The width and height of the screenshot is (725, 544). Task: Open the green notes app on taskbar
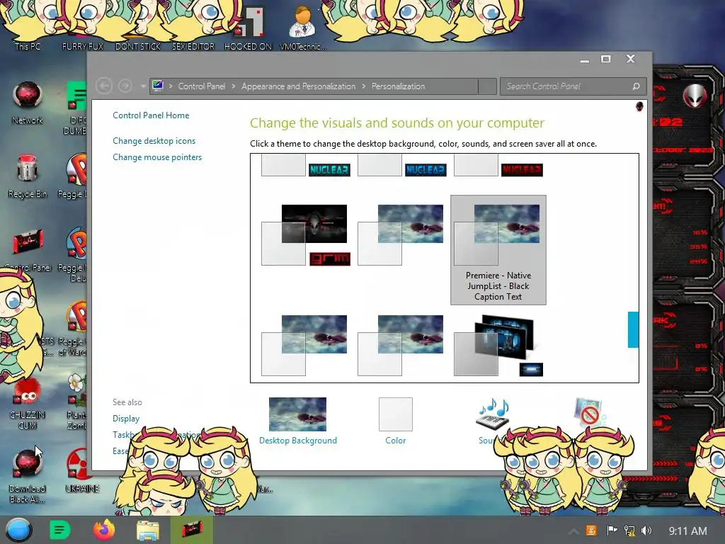[59, 530]
